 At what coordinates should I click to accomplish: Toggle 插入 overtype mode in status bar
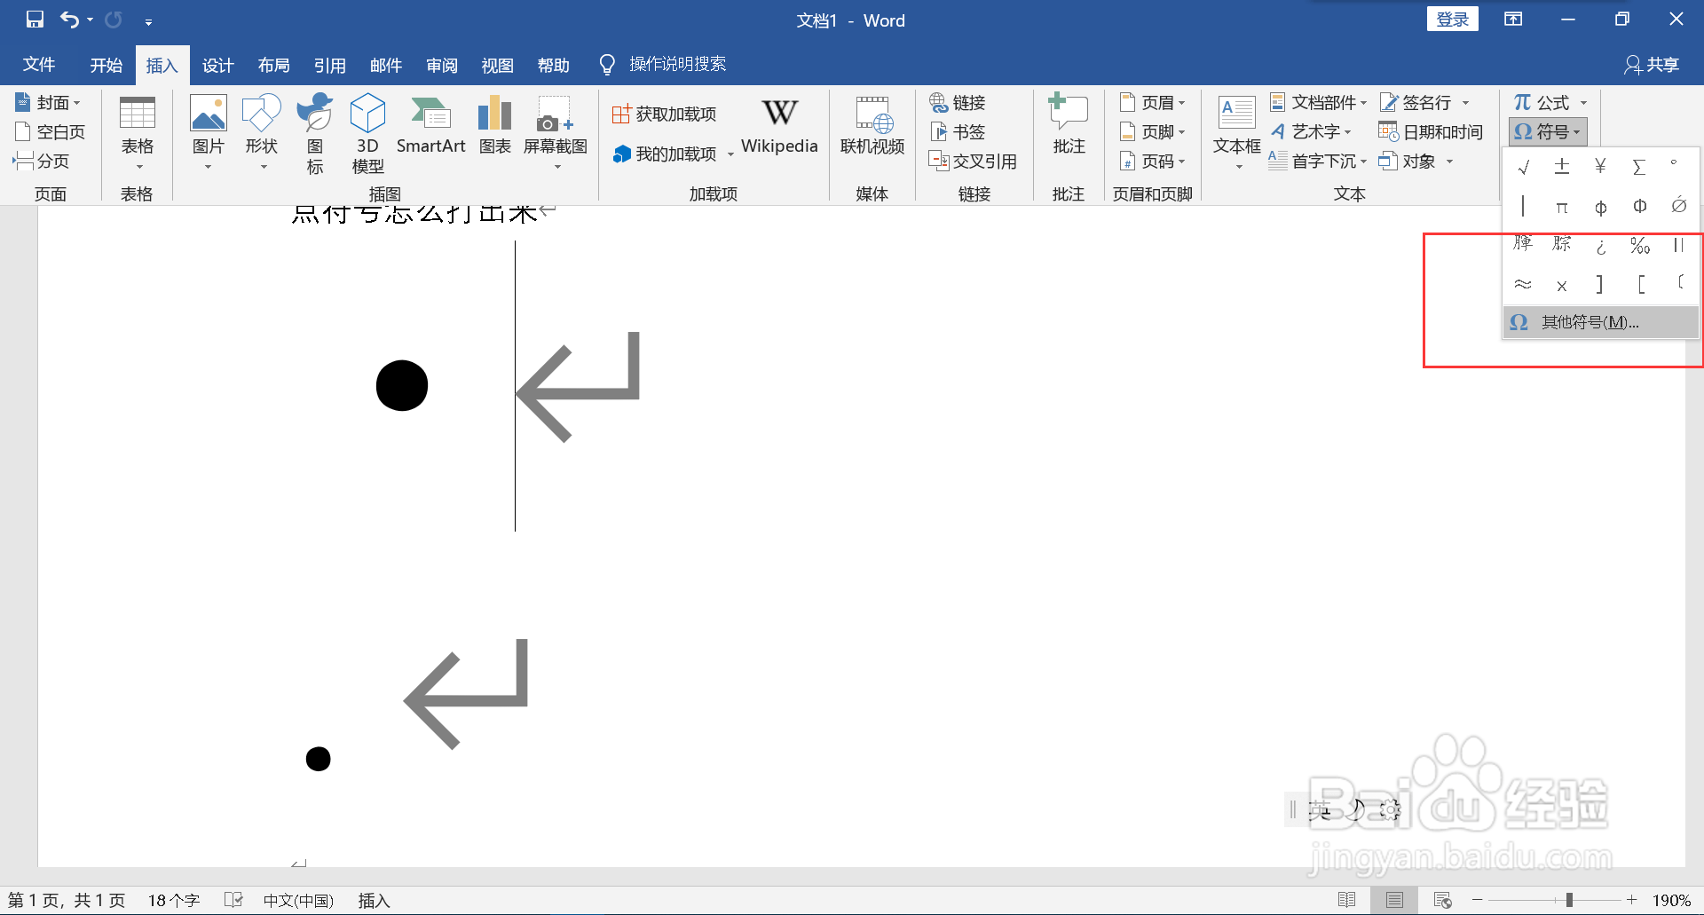click(x=374, y=899)
